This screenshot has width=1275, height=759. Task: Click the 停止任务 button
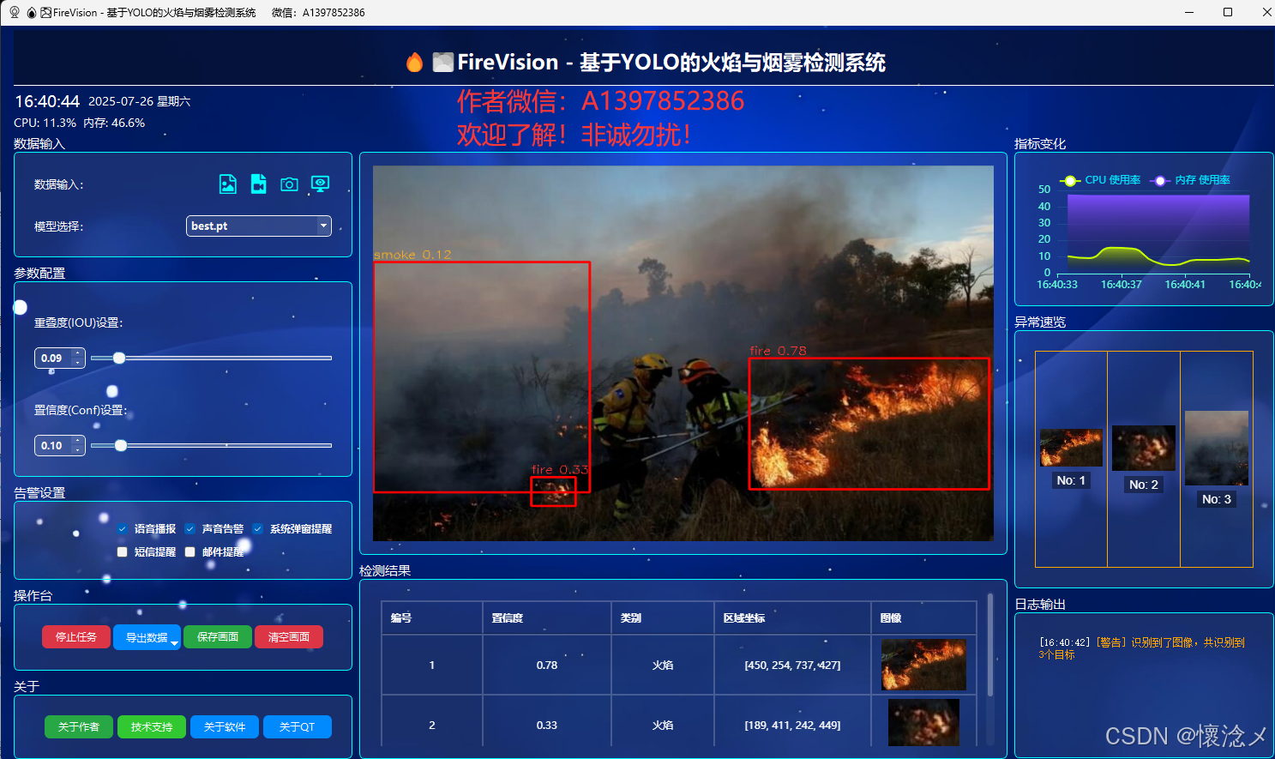tap(76, 637)
